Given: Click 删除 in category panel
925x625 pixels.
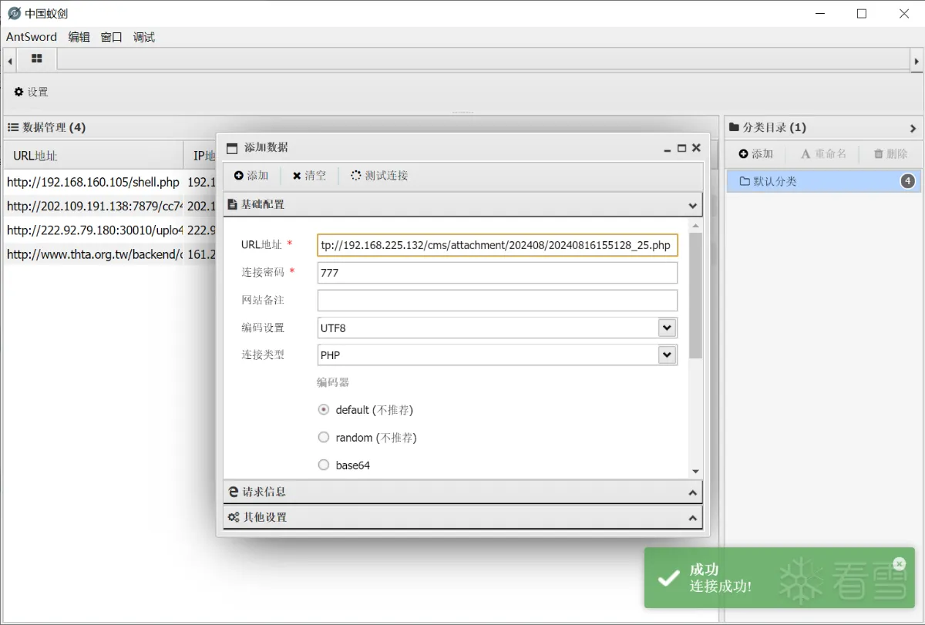Looking at the screenshot, I should coord(890,154).
